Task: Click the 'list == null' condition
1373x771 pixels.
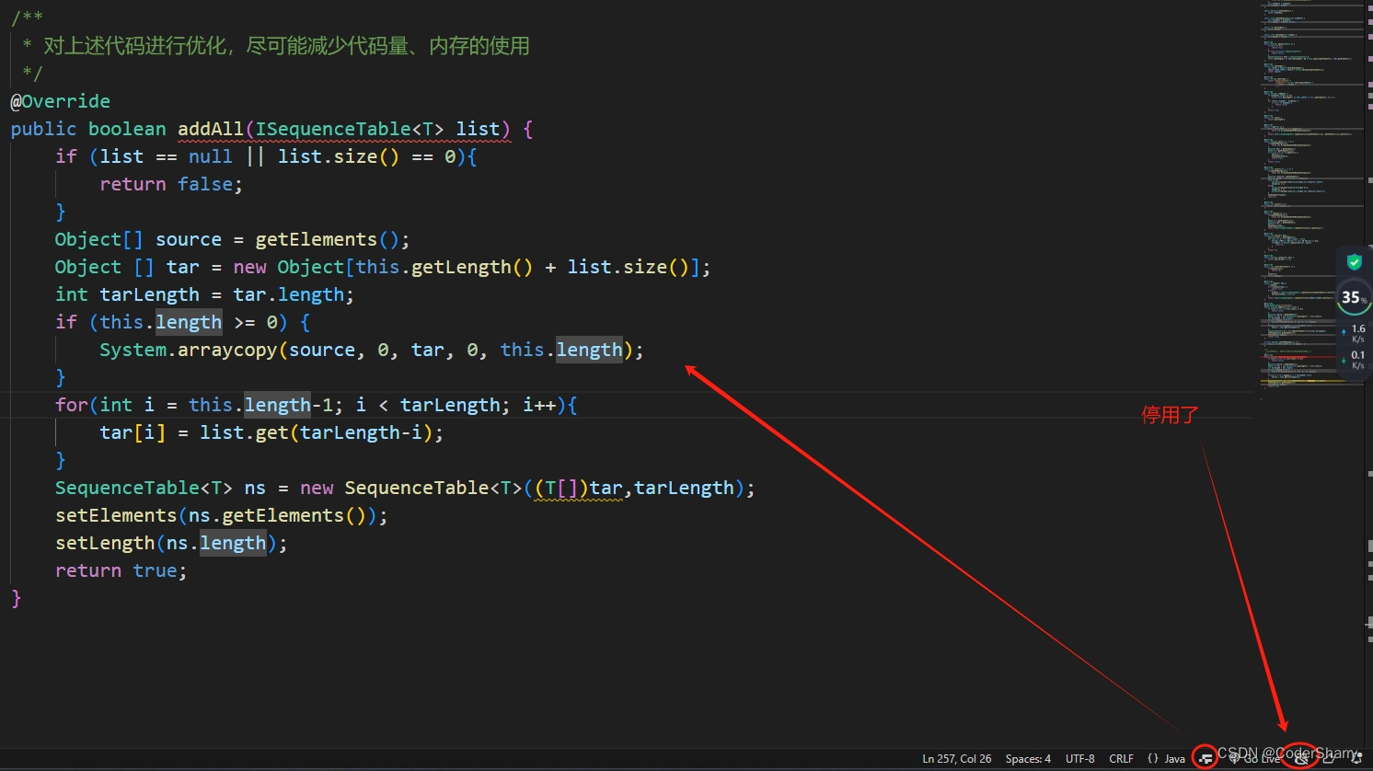Action: [166, 156]
